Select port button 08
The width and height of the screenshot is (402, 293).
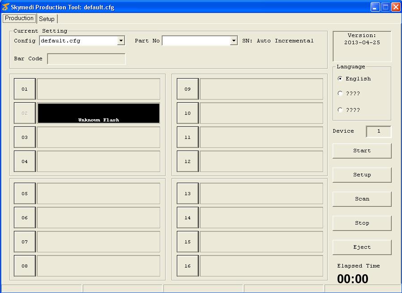point(25,266)
